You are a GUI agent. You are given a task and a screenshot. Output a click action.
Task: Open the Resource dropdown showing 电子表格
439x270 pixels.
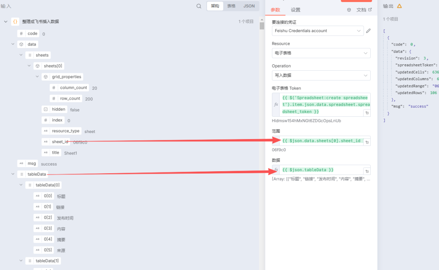tap(321, 53)
